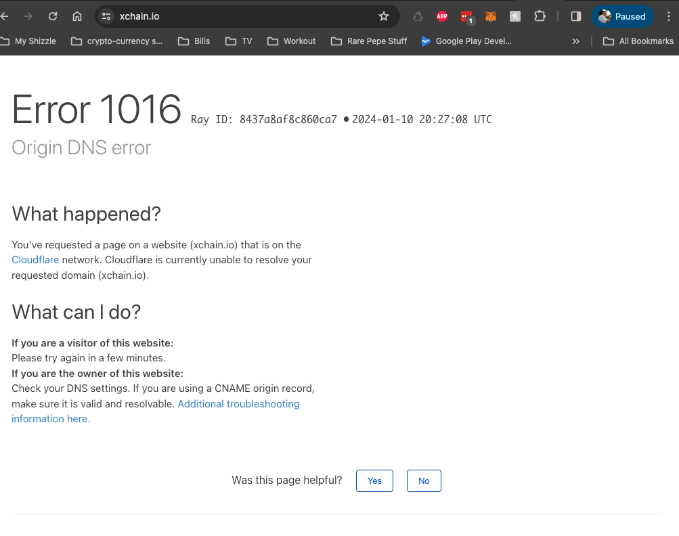Open the browser home page
Viewport: 679px width, 536px height.
pos(77,16)
